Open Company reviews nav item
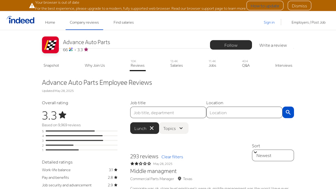Viewport: 336px width, 189px height. [x=84, y=22]
